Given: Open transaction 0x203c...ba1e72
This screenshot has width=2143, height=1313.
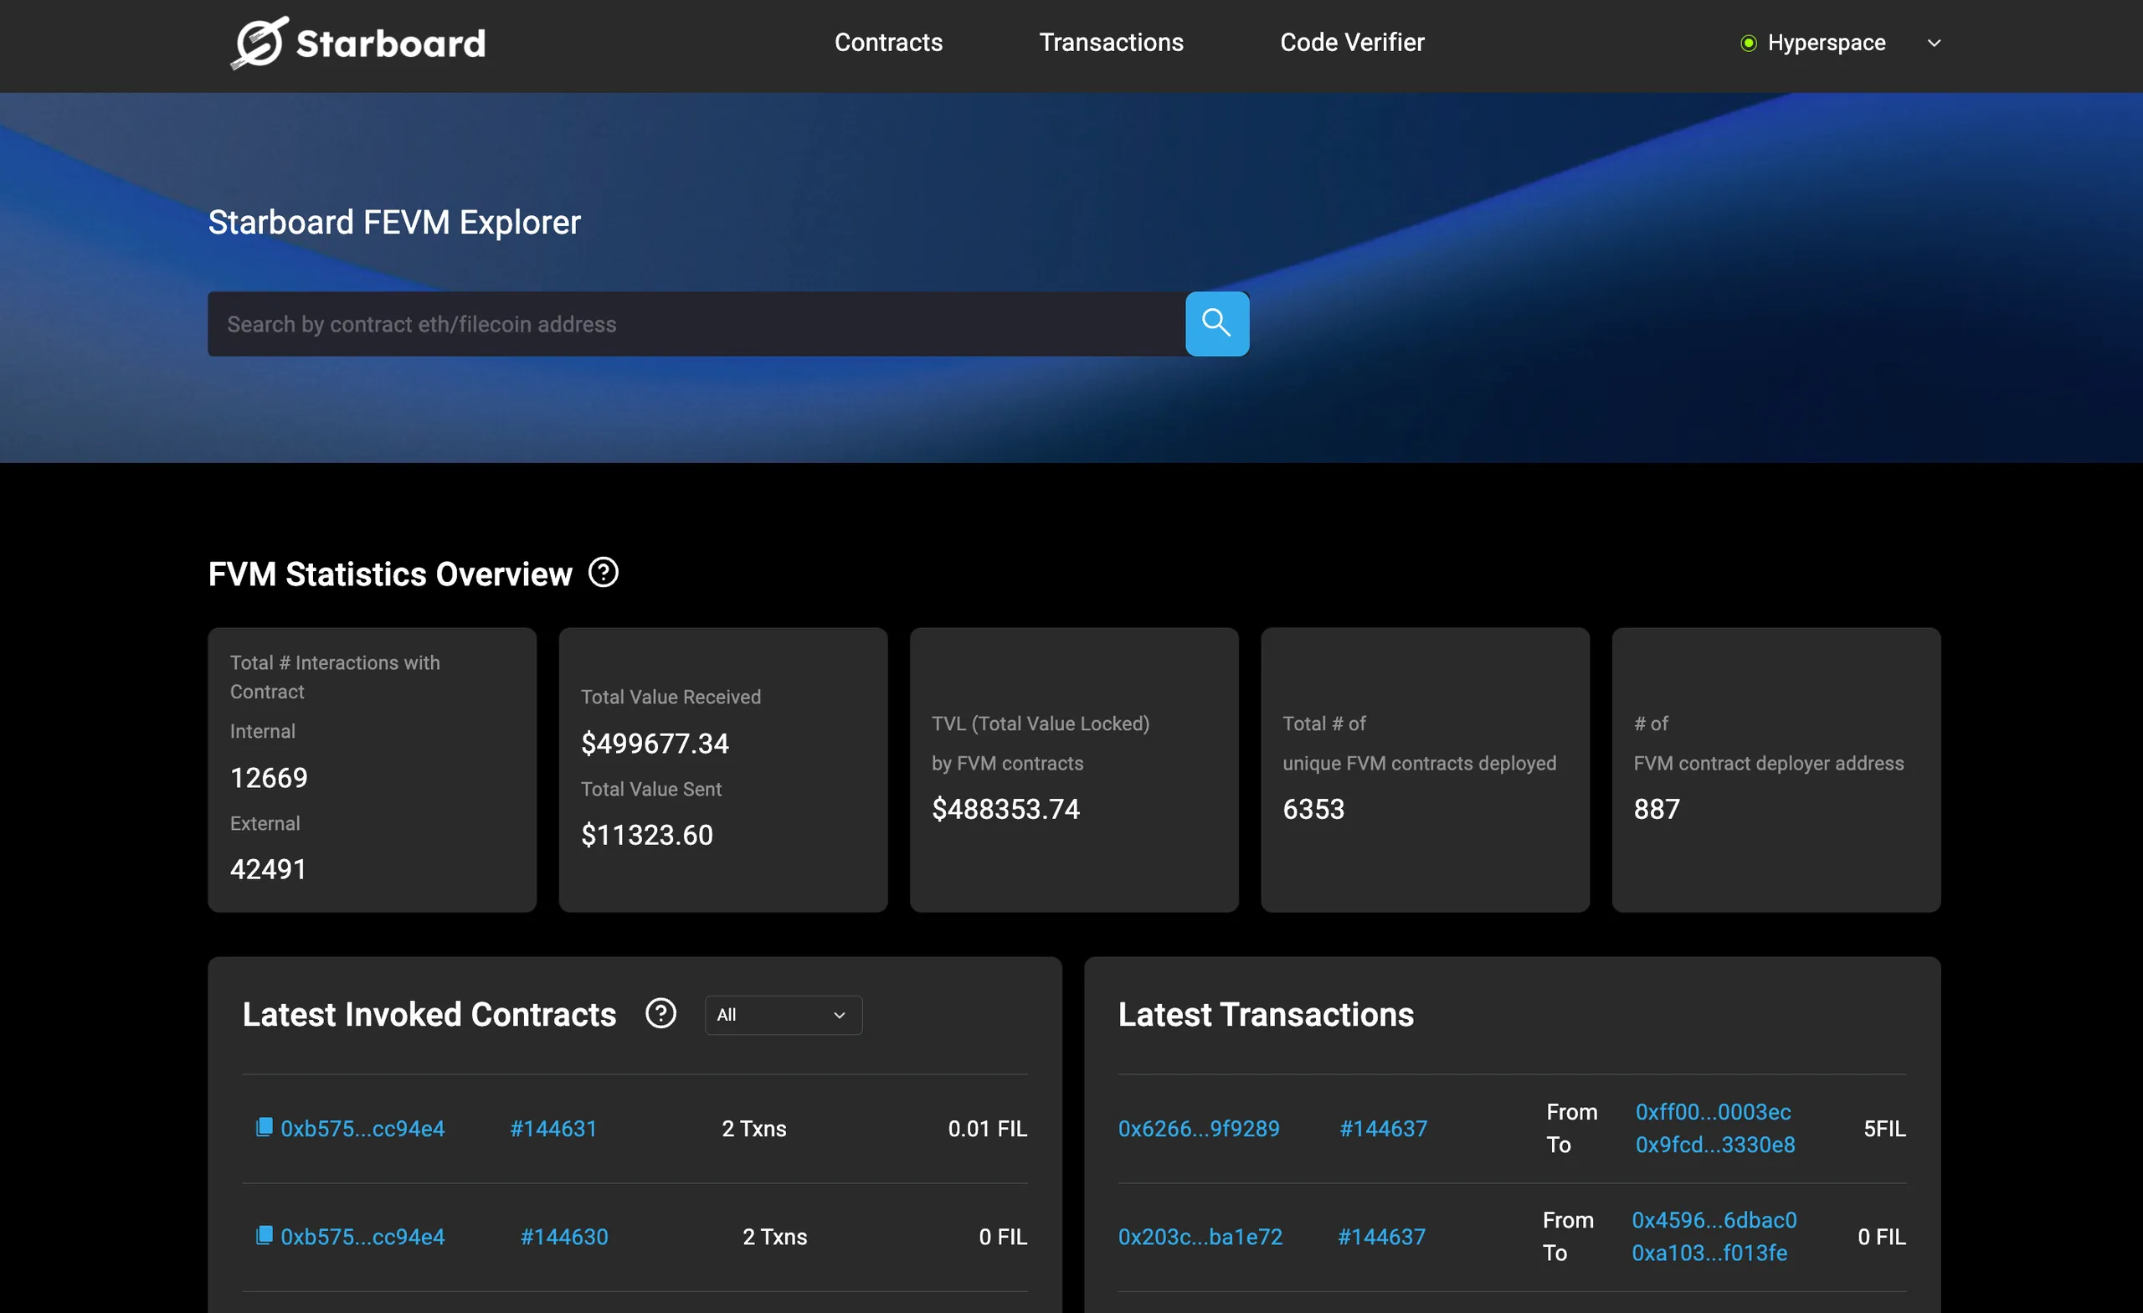Looking at the screenshot, I should coord(1200,1237).
